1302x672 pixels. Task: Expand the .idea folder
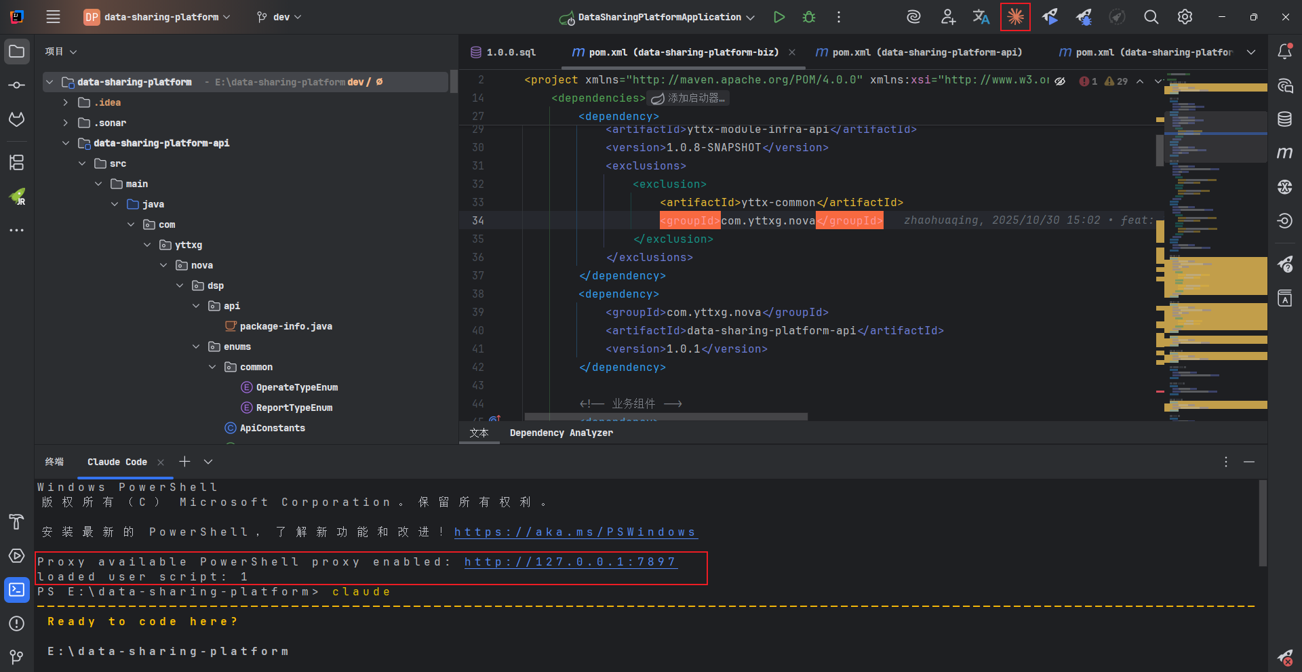pyautogui.click(x=66, y=102)
